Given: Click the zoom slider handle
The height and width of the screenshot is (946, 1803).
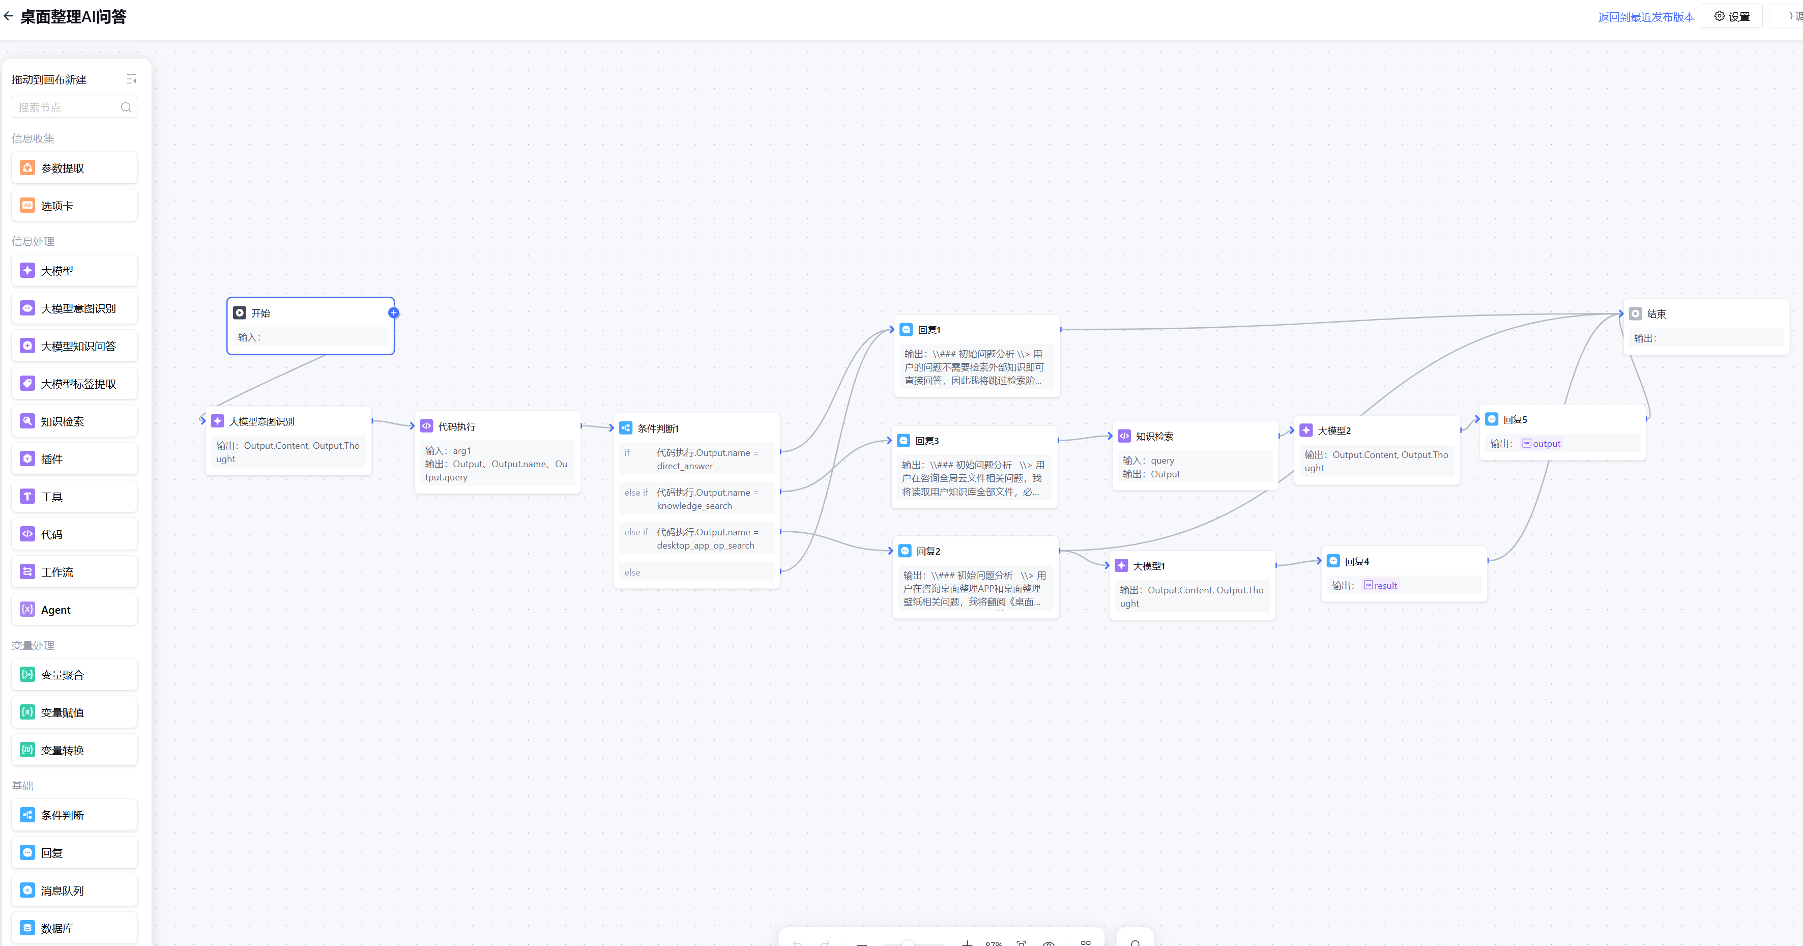Looking at the screenshot, I should coord(908,943).
